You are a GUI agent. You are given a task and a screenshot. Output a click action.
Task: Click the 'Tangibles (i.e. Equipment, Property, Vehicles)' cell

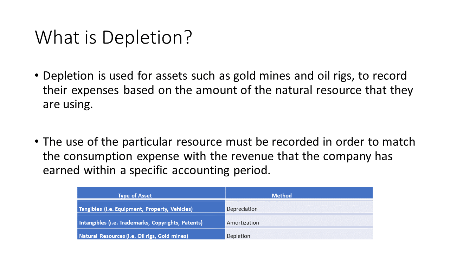tap(151, 207)
